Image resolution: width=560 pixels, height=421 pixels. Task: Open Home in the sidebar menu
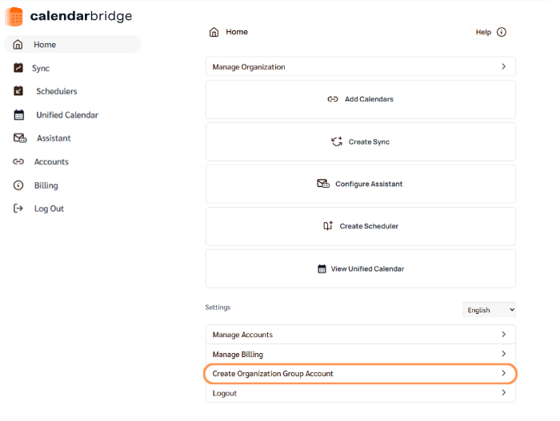[73, 45]
